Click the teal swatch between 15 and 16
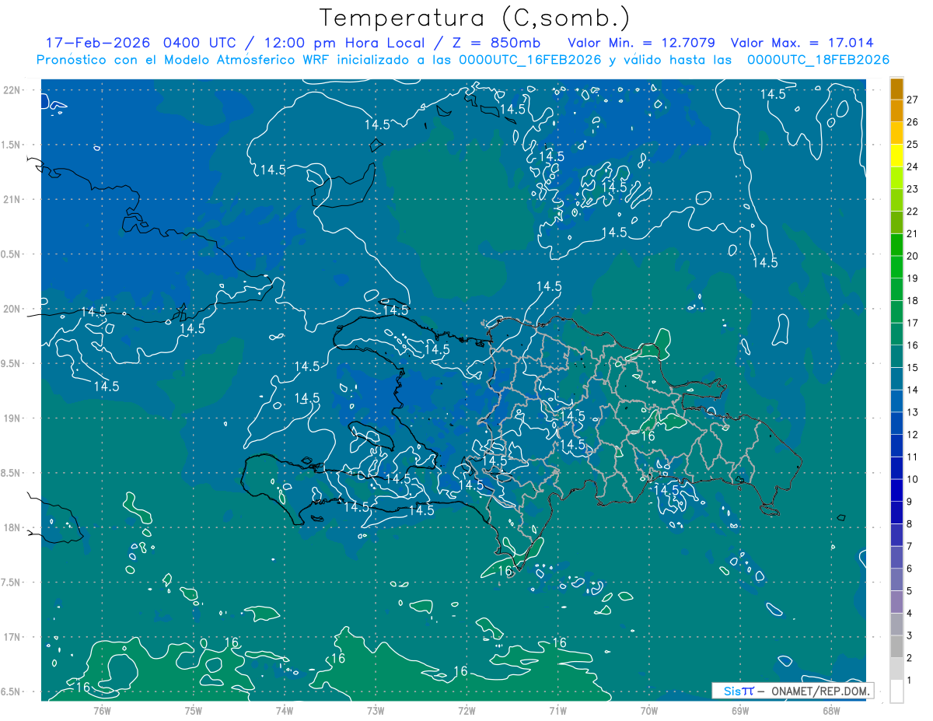 pyautogui.click(x=896, y=356)
